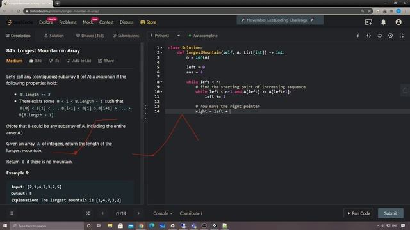410x230 pixels.
Task: Open the Discuss nav link
Action: (127, 22)
